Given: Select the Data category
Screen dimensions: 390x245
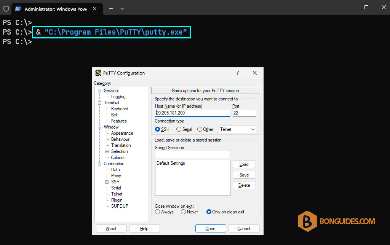Looking at the screenshot, I should [115, 170].
